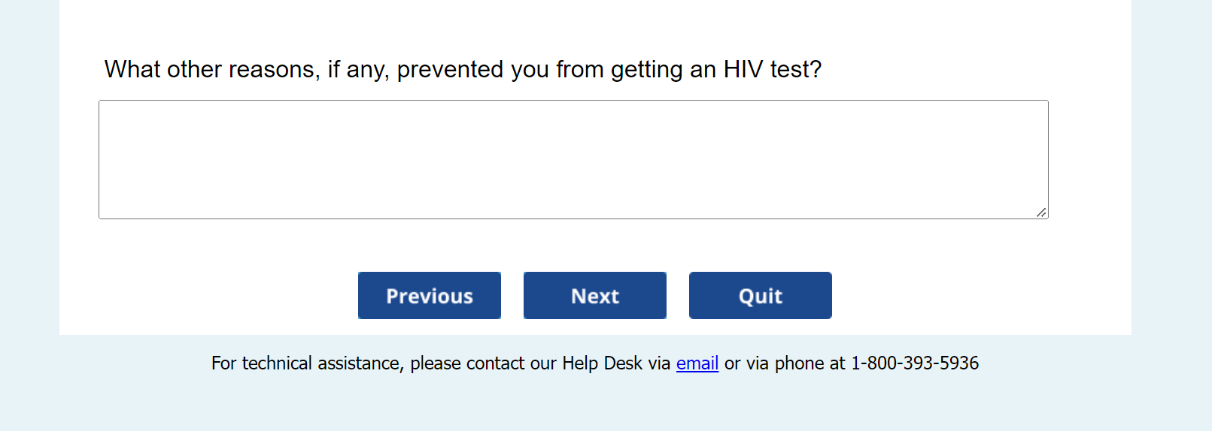
Task: Click the word "via" before the email link
Action: [x=659, y=363]
